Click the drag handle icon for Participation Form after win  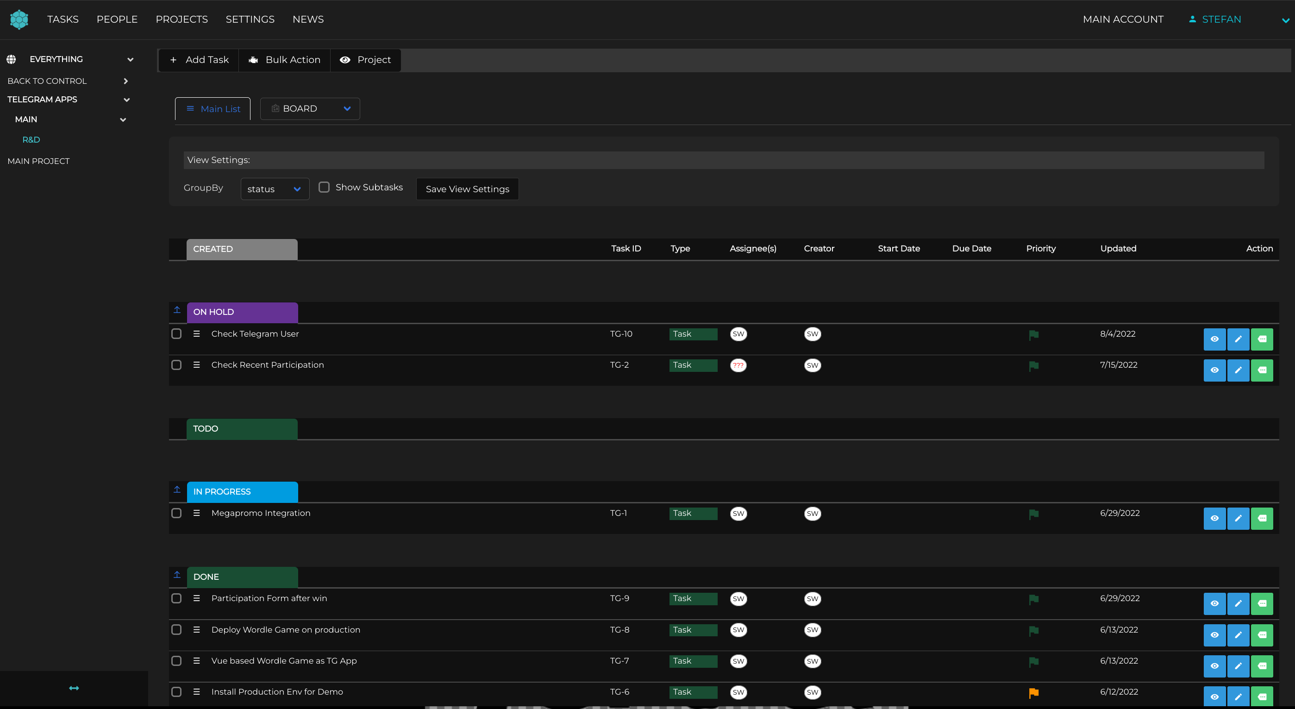[197, 598]
